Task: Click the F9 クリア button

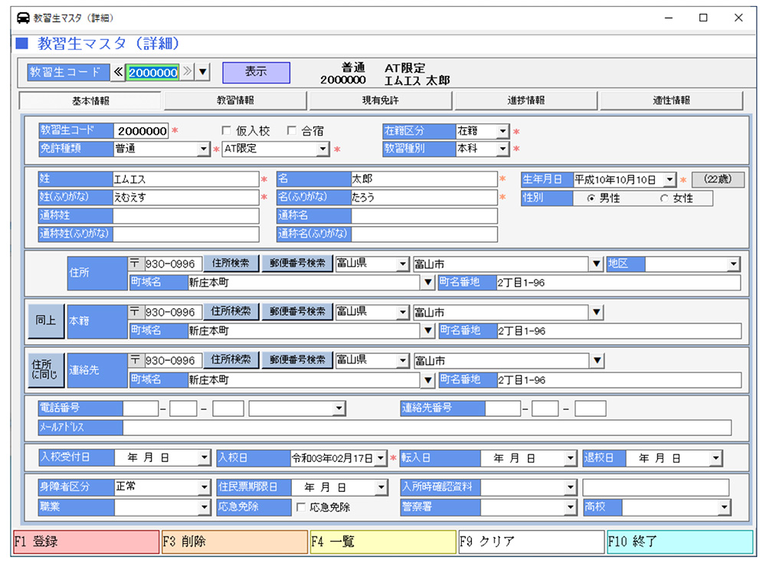Action: tap(532, 542)
